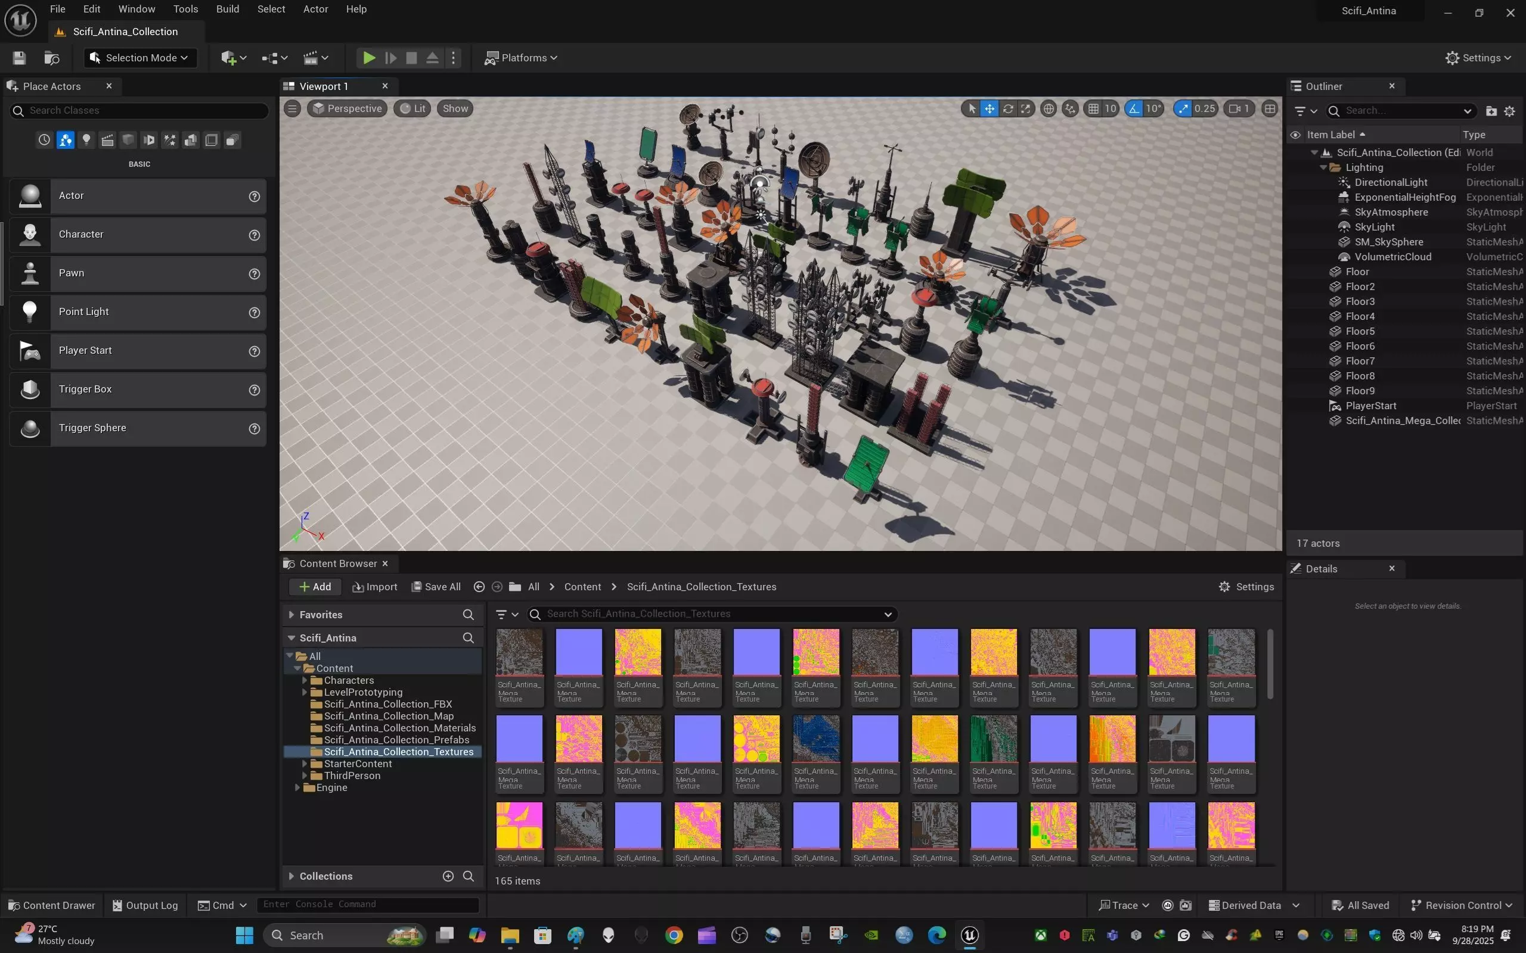Expand the Favorites section
This screenshot has width=1526, height=953.
coord(291,615)
